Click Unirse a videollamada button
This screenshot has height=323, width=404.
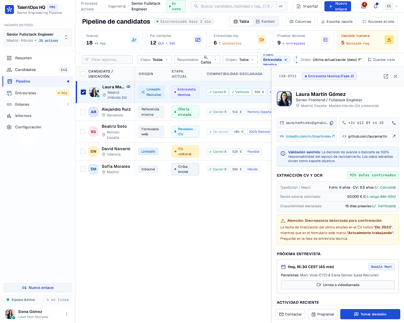click(338, 285)
